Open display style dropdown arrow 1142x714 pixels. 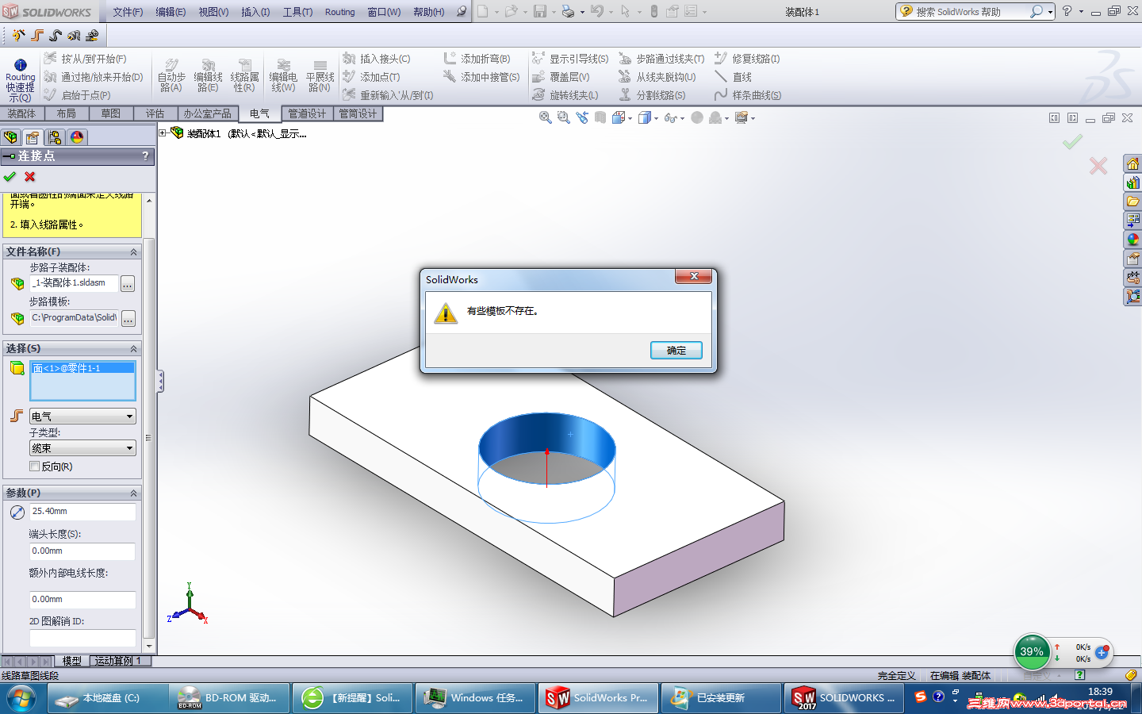click(656, 118)
